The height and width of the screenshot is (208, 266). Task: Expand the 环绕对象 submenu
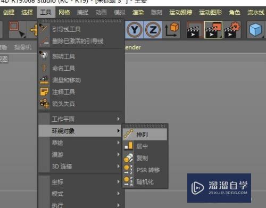coord(80,131)
